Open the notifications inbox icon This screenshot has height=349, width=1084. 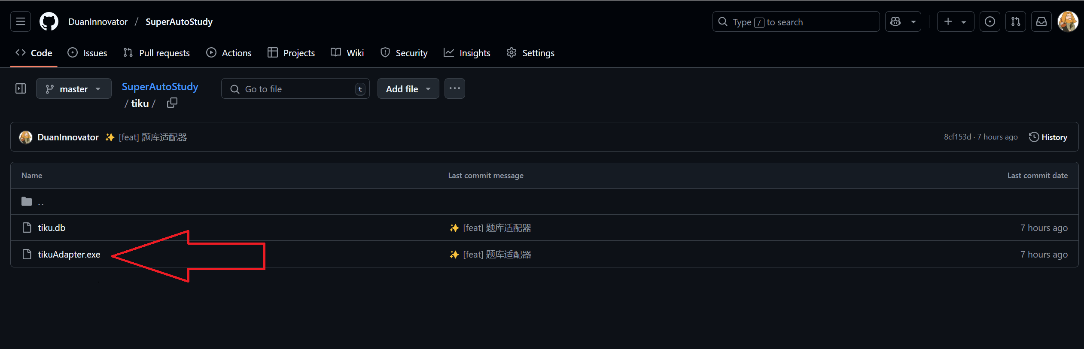pyautogui.click(x=1041, y=21)
